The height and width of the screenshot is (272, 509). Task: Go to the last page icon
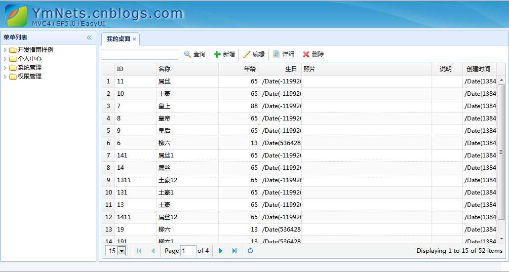tap(235, 251)
